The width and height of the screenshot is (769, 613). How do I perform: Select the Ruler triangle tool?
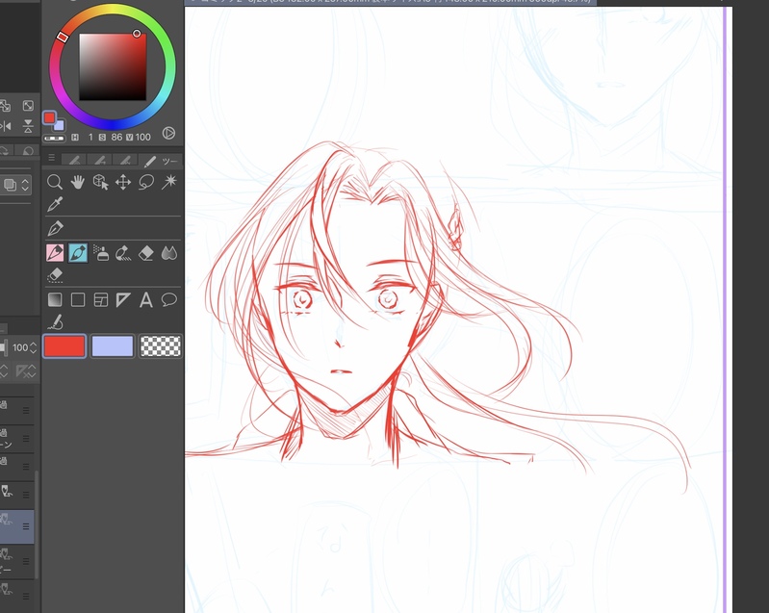coord(123,299)
